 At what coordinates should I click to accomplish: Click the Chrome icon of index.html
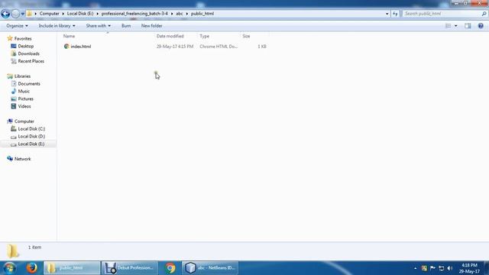coord(66,47)
